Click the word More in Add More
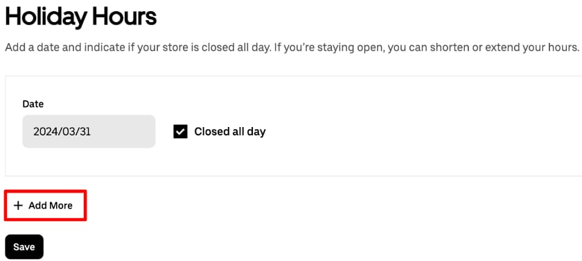 60,206
